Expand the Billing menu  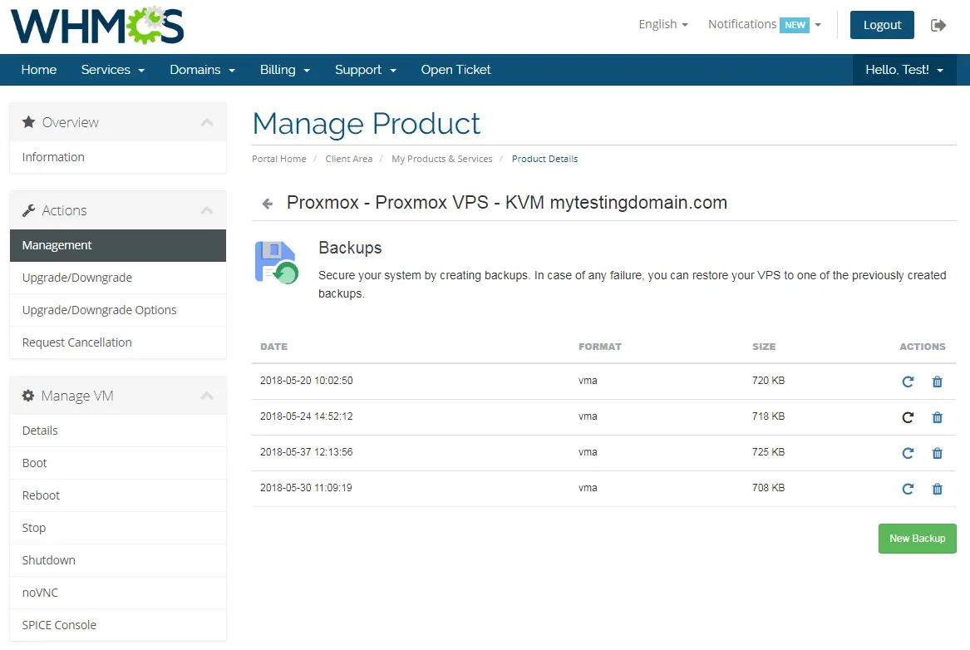(284, 70)
